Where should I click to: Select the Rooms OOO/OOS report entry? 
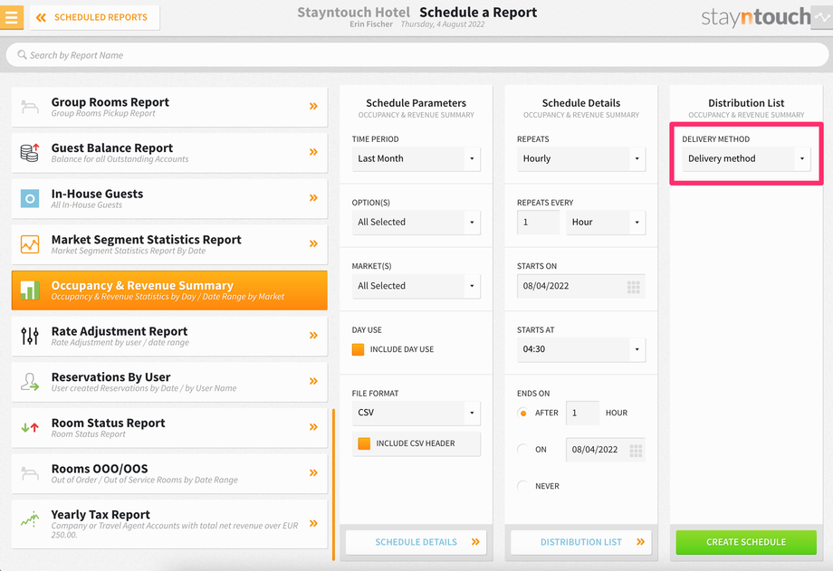point(169,473)
